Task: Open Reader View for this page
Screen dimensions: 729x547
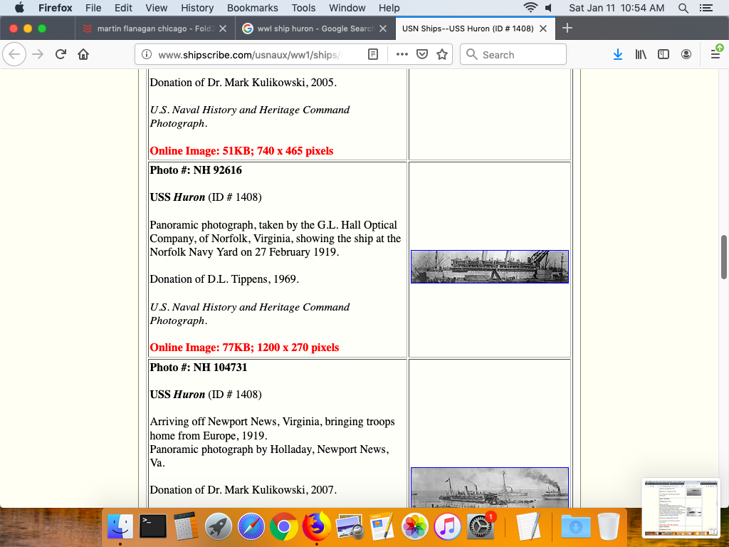Action: pyautogui.click(x=373, y=55)
